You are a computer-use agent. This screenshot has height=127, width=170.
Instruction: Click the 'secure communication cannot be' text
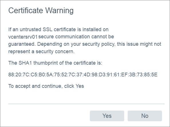76,37
